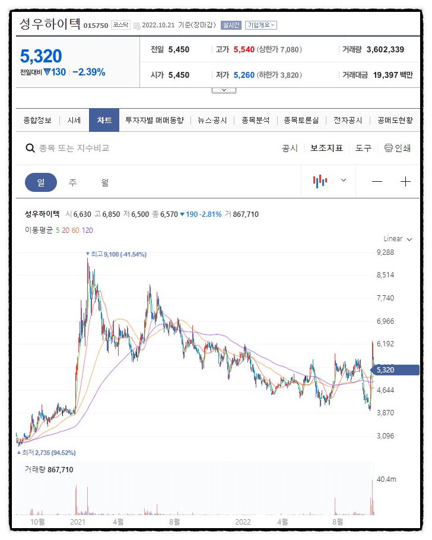Click the 전일 5,450 value
Screen dimensions: 432x540
179,49
